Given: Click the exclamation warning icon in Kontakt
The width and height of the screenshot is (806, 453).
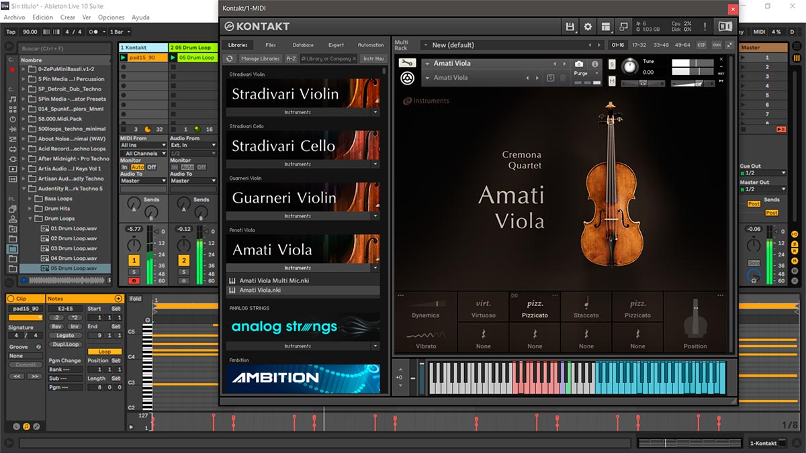Looking at the screenshot, I should pos(705,27).
